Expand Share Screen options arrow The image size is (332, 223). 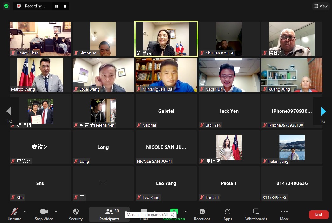[x=186, y=212]
